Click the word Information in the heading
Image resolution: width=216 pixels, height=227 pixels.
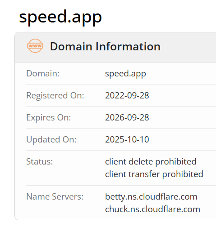coord(128,46)
